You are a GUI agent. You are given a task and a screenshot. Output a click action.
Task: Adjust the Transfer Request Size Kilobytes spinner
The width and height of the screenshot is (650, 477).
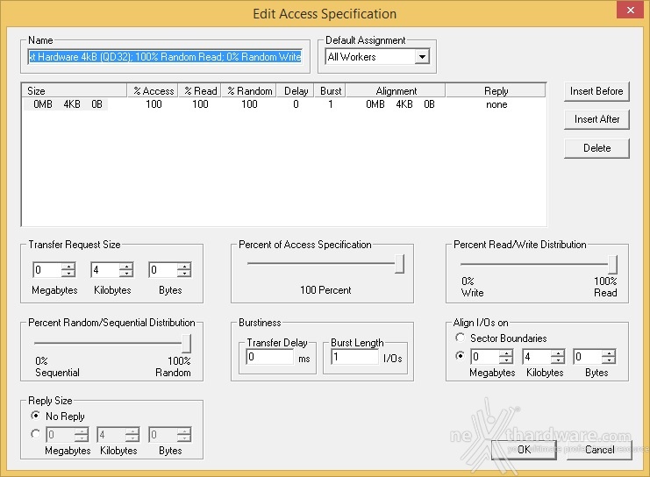(x=126, y=270)
